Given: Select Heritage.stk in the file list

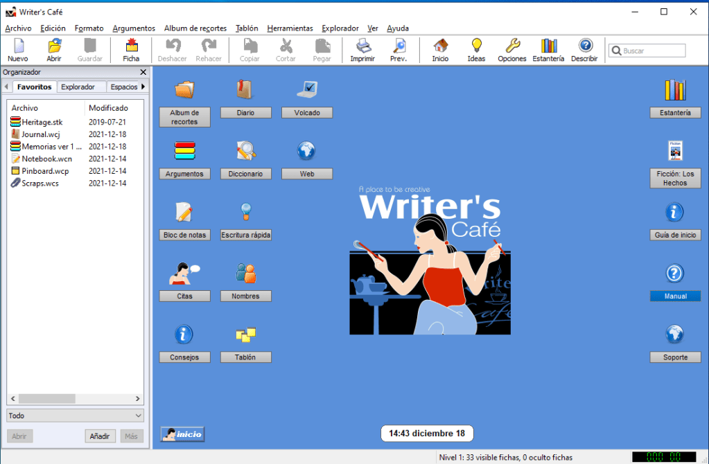Looking at the screenshot, I should [x=42, y=122].
